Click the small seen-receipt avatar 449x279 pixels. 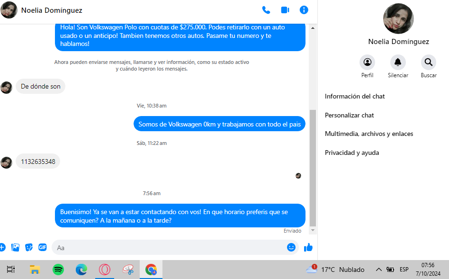click(298, 176)
